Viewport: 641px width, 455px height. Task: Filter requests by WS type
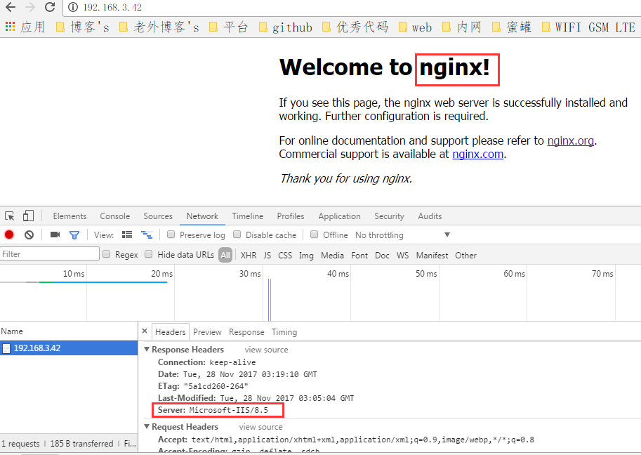pos(403,255)
